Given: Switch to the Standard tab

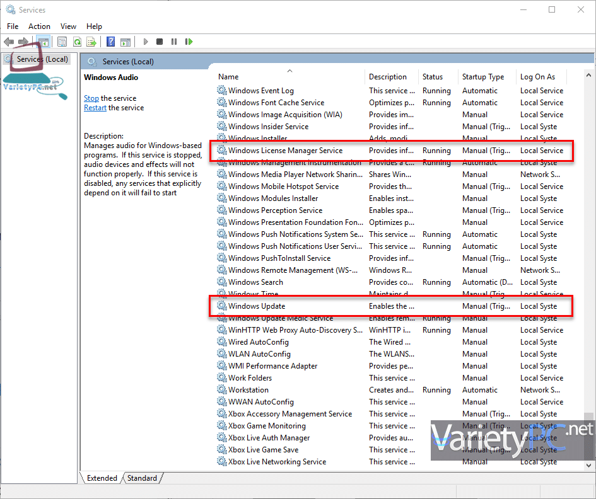Looking at the screenshot, I should [142, 478].
